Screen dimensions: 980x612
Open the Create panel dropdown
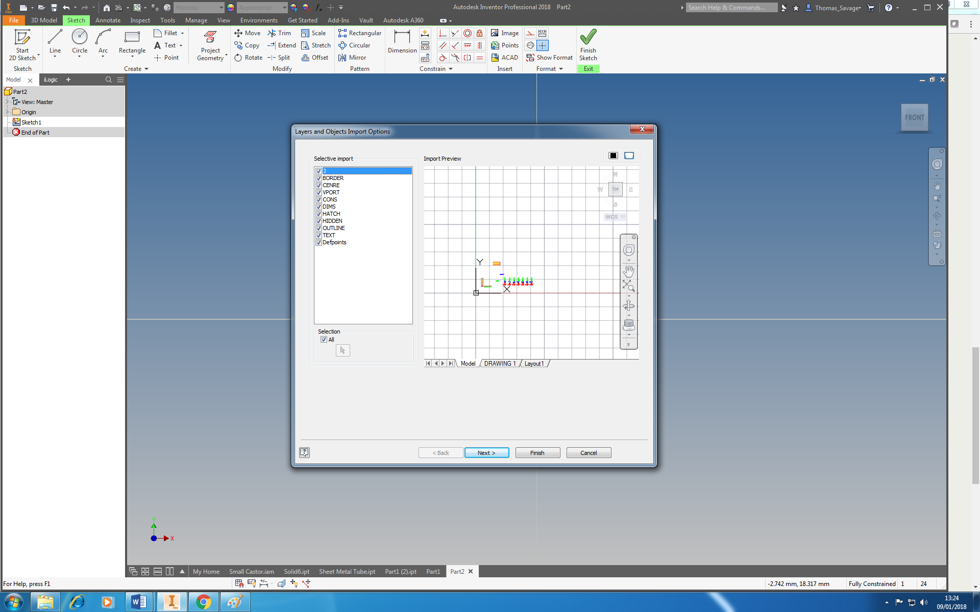tap(146, 69)
